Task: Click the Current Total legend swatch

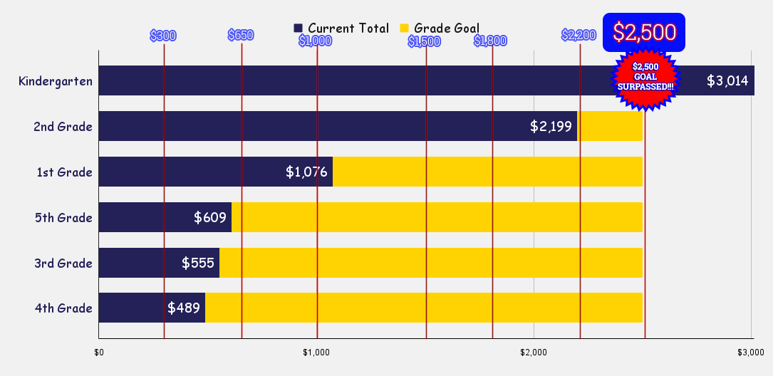Action: 298,28
